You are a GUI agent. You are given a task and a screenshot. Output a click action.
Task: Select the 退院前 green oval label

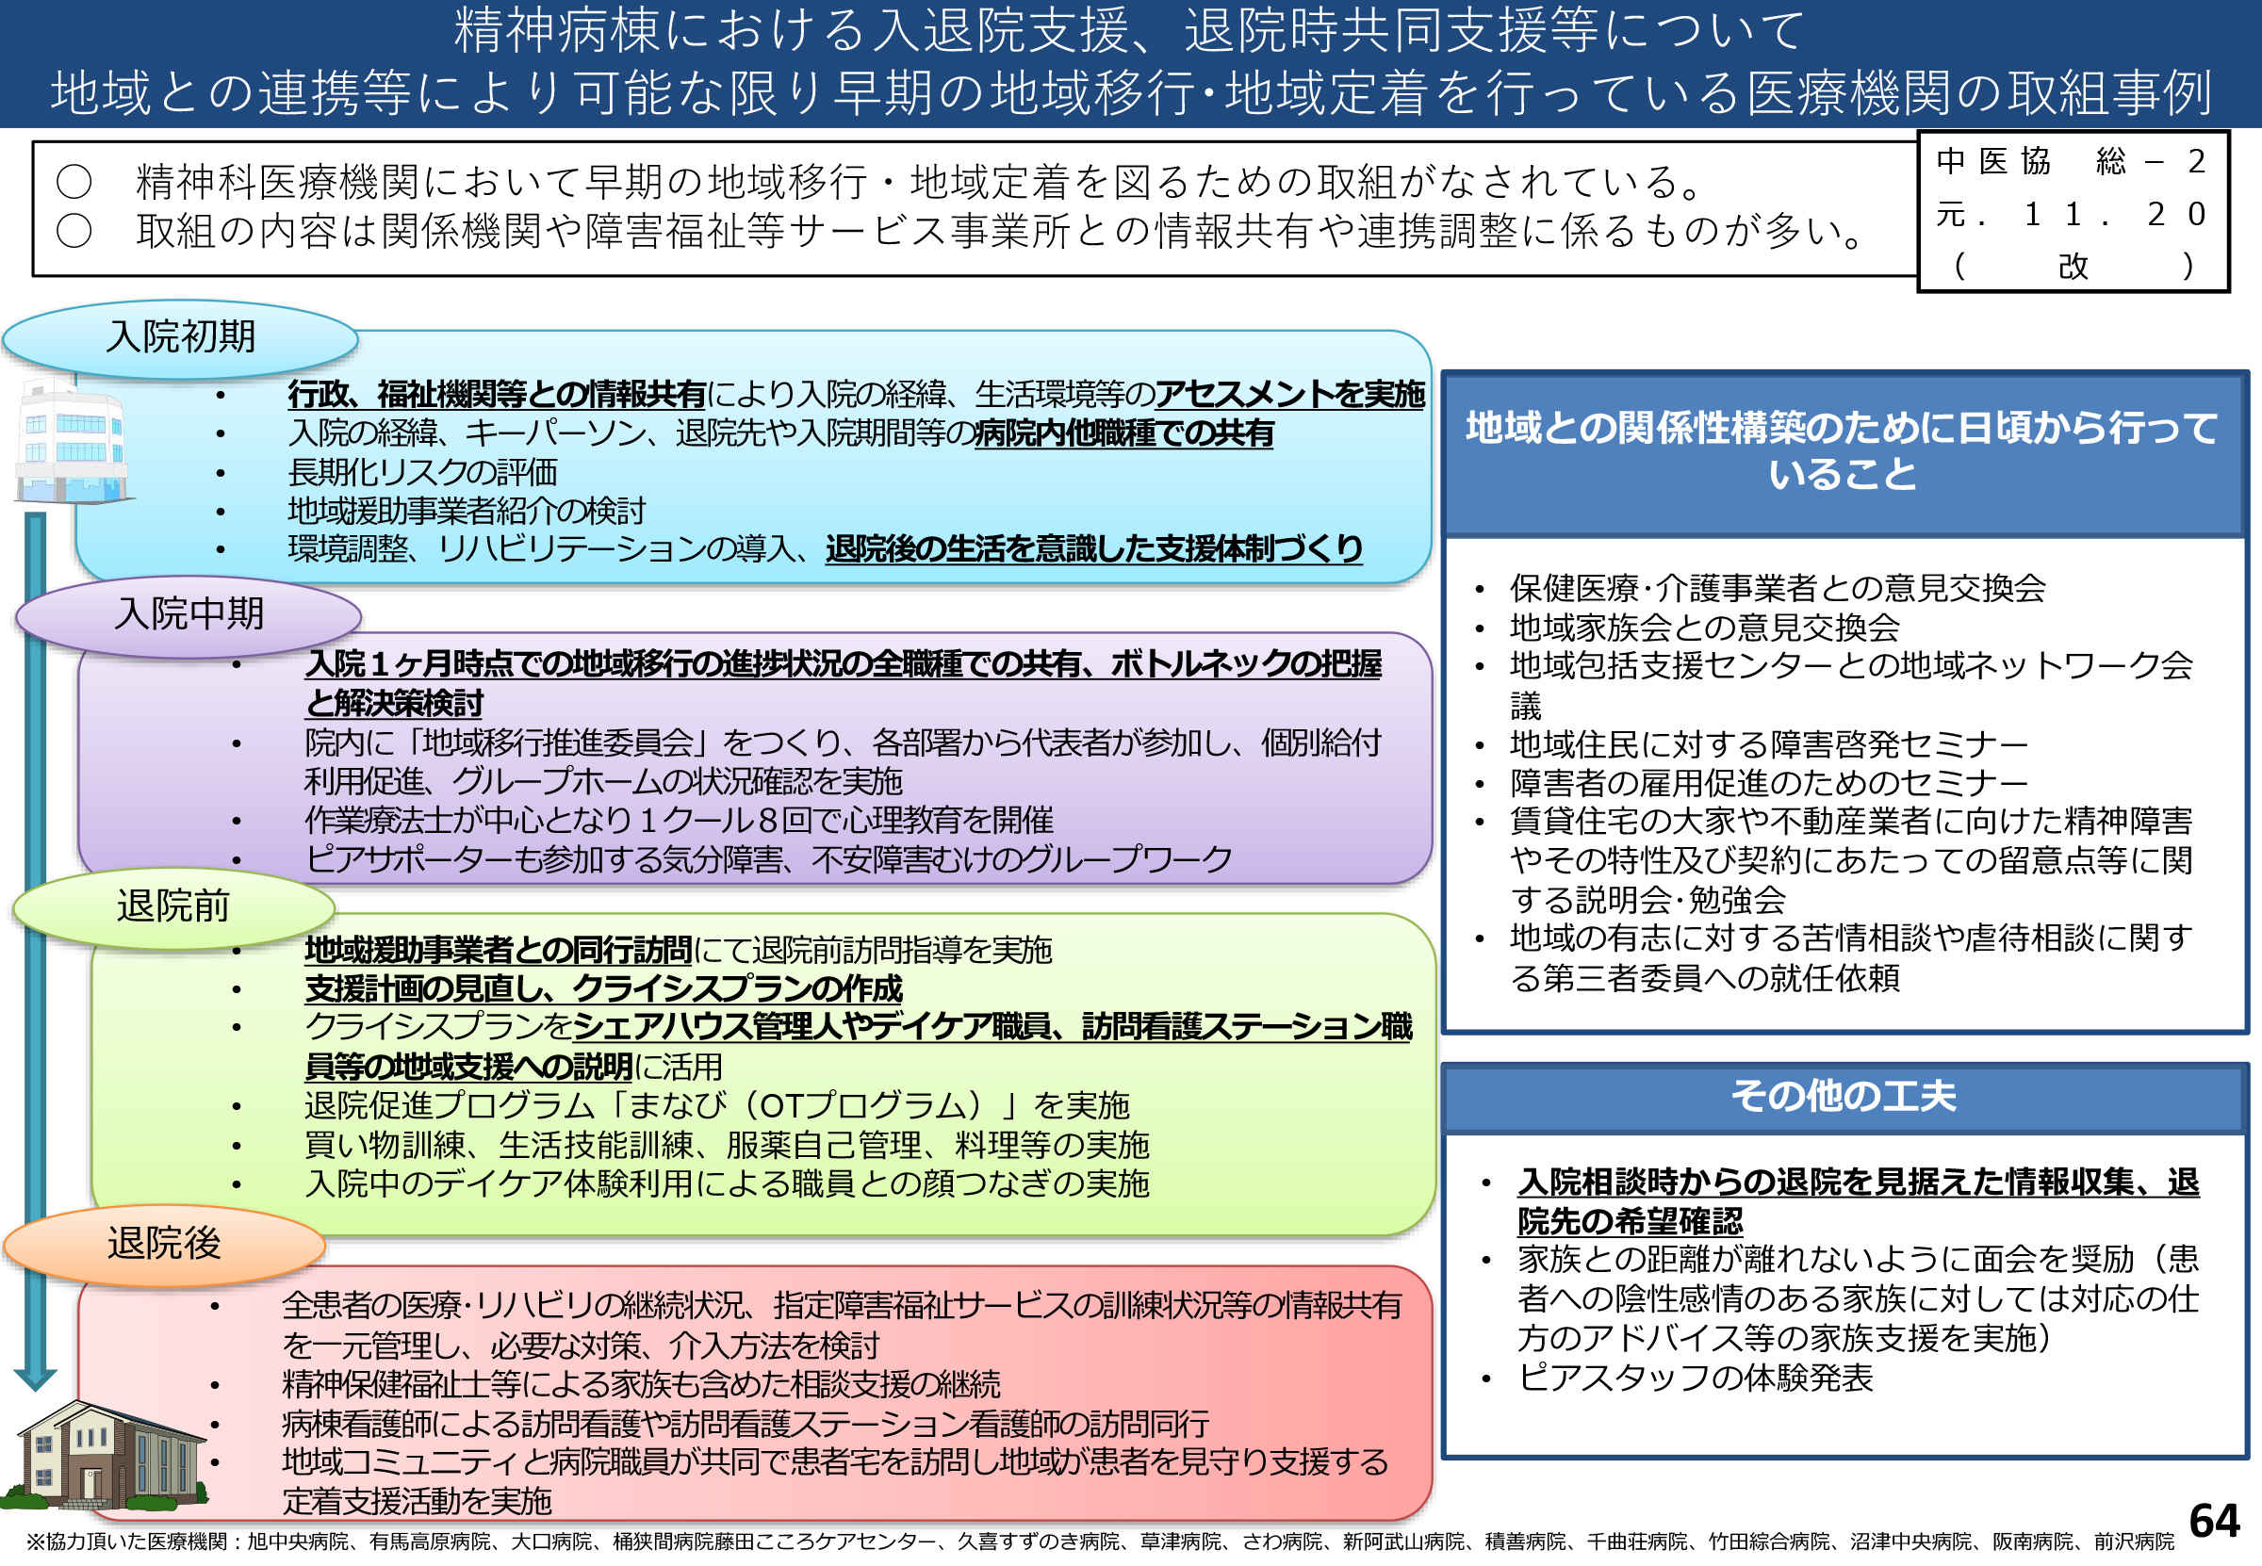pyautogui.click(x=173, y=905)
